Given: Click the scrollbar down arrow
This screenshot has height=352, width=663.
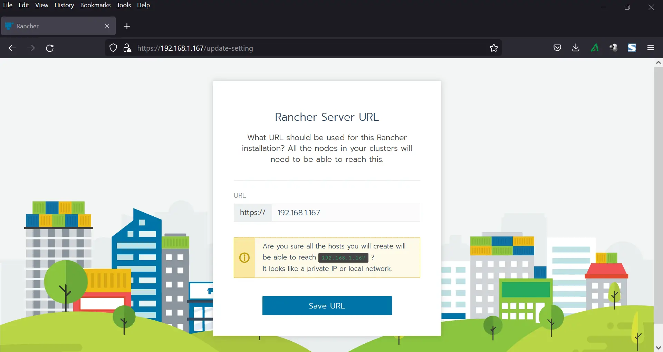Looking at the screenshot, I should pos(658,348).
